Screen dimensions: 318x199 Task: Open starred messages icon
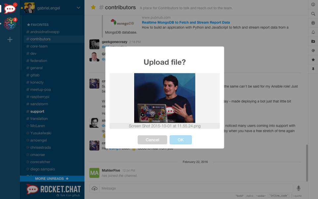(x=313, y=59)
